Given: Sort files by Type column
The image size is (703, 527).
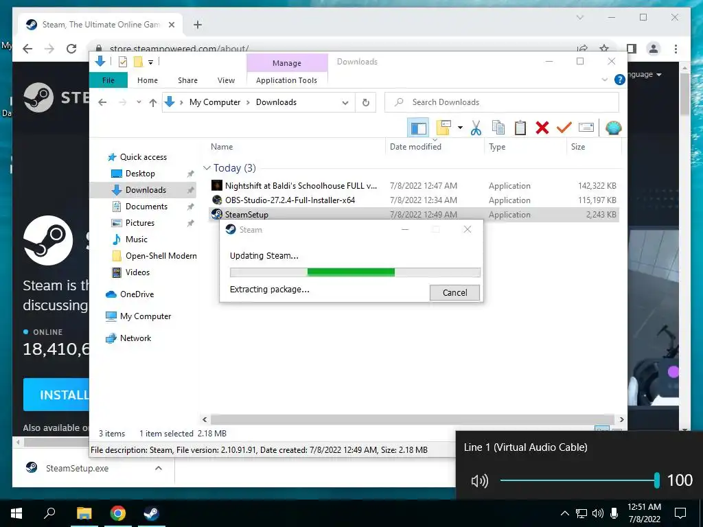Looking at the screenshot, I should 497,147.
